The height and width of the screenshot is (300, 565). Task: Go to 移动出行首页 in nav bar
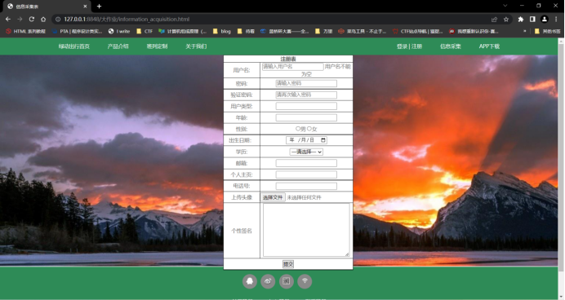coord(74,46)
